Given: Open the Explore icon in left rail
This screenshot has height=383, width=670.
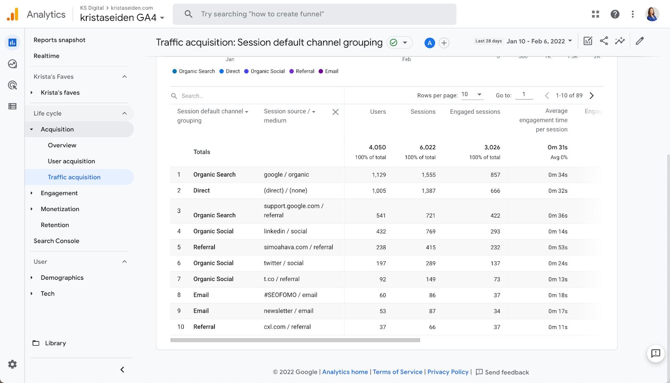Looking at the screenshot, I should tap(13, 64).
